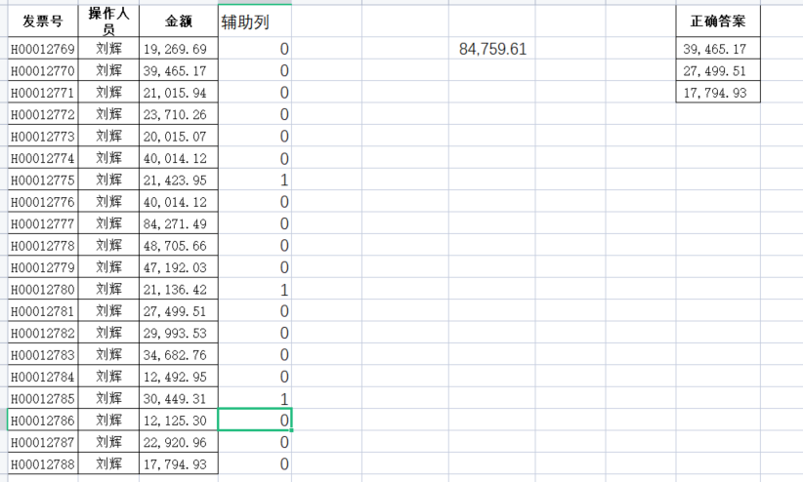Select 辅助列 value 0 in row H00012783
Image resolution: width=803 pixels, height=482 pixels.
255,354
